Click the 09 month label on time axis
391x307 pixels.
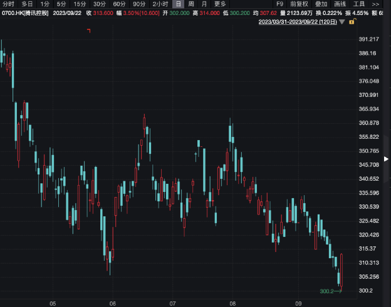click(x=298, y=303)
